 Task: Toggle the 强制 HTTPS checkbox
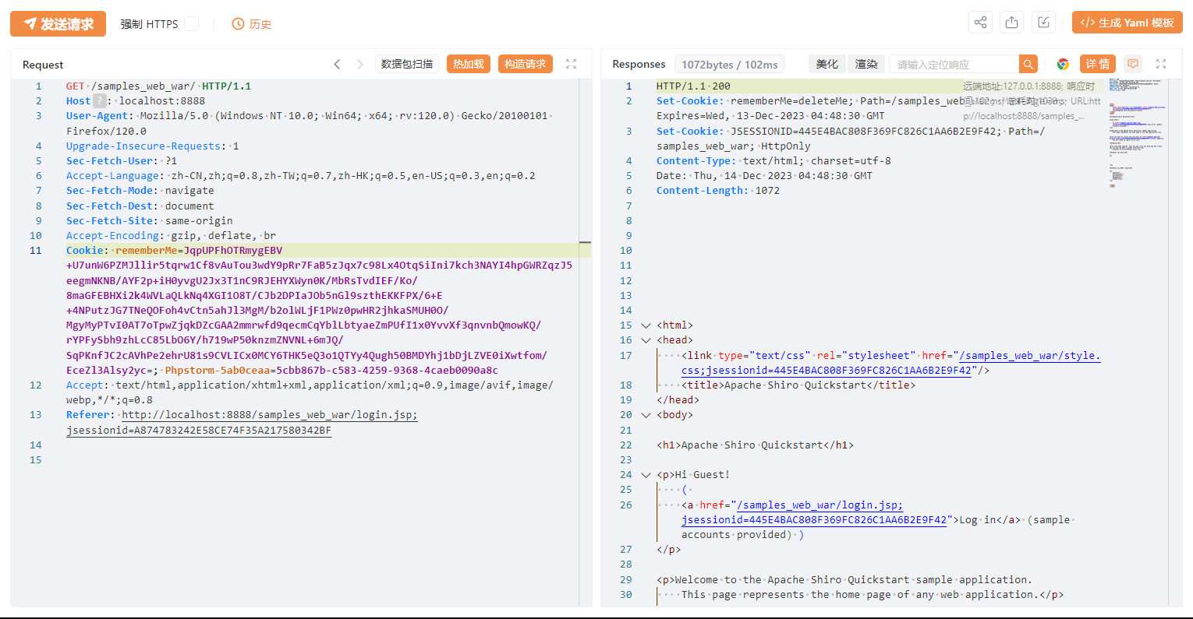click(x=191, y=24)
